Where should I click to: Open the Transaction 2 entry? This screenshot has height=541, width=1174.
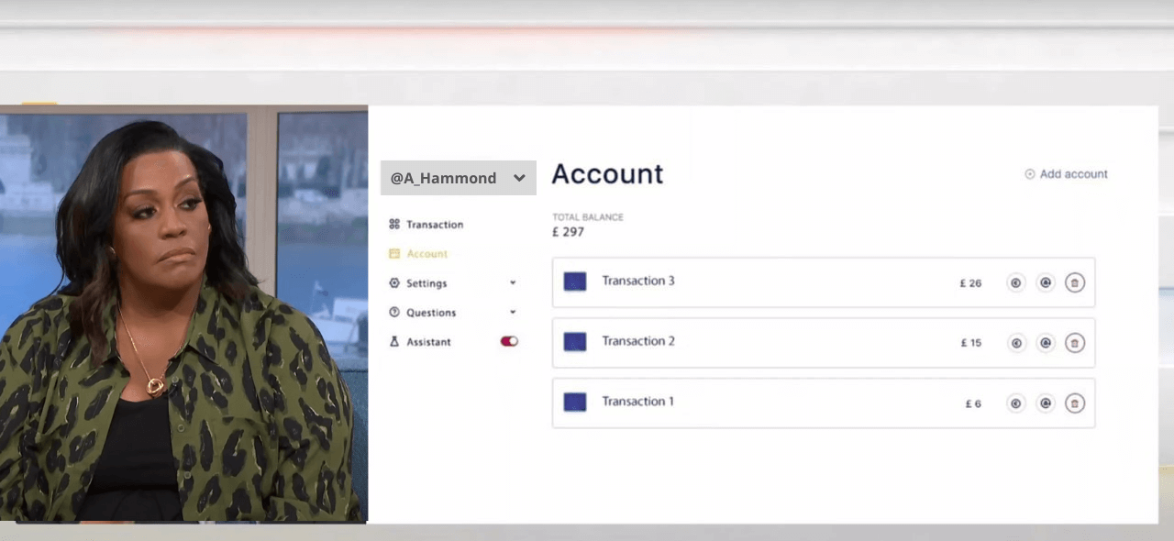(x=638, y=341)
